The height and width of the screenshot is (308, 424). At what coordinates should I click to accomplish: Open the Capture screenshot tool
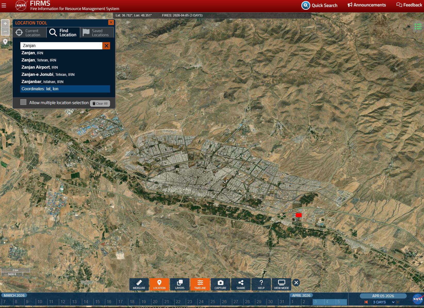[x=220, y=284]
